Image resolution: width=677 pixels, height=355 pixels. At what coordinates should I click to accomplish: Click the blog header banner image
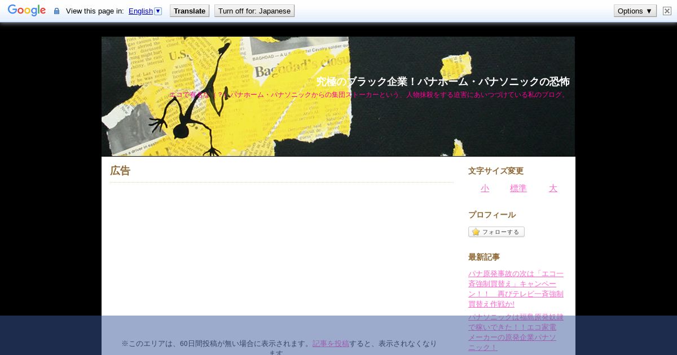[x=338, y=96]
